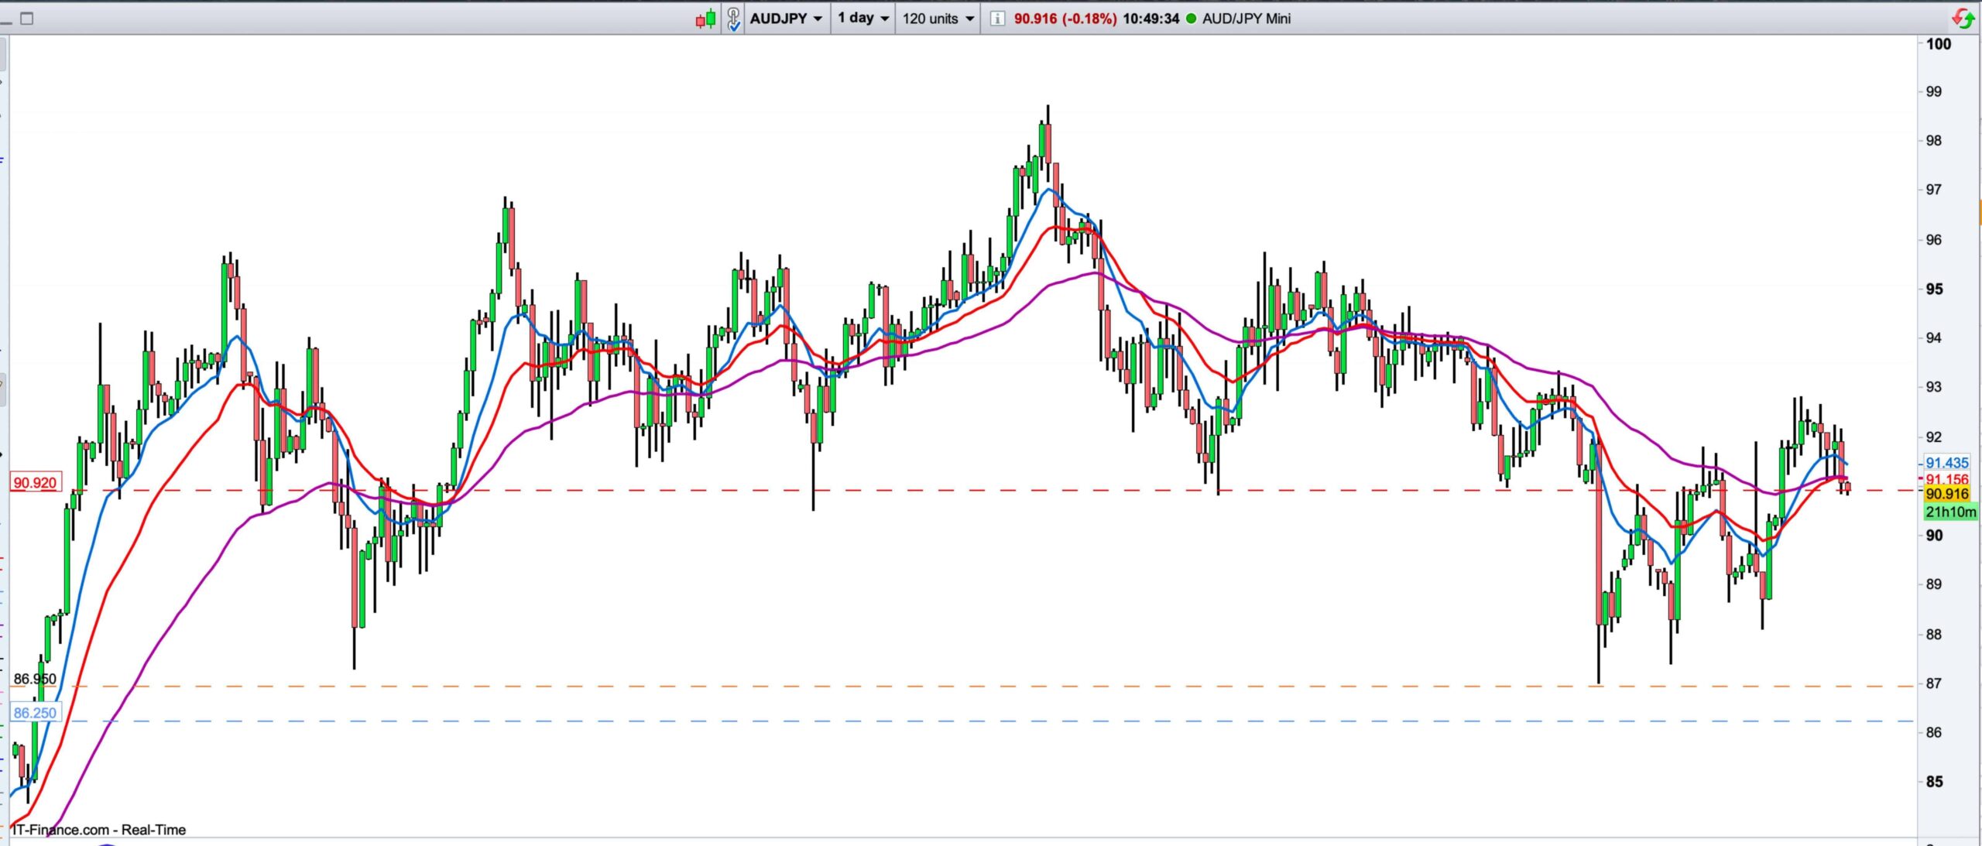Click the candlestick chart style icon

tap(705, 19)
